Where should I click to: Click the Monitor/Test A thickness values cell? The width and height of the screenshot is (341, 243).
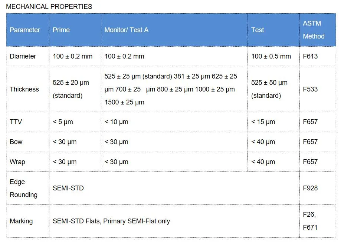click(171, 89)
